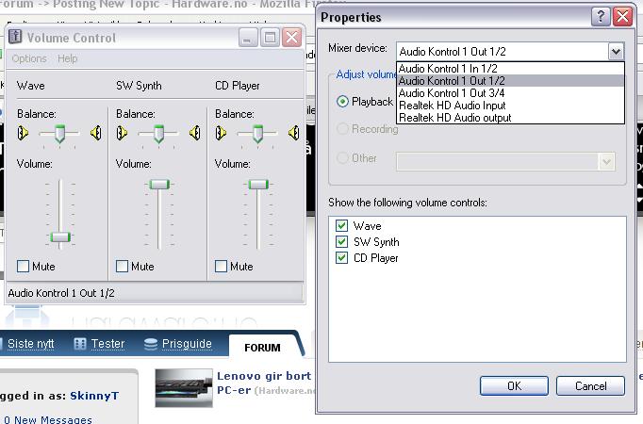The image size is (643, 424).
Task: Open the Siste nytt site tab
Action: (x=31, y=344)
